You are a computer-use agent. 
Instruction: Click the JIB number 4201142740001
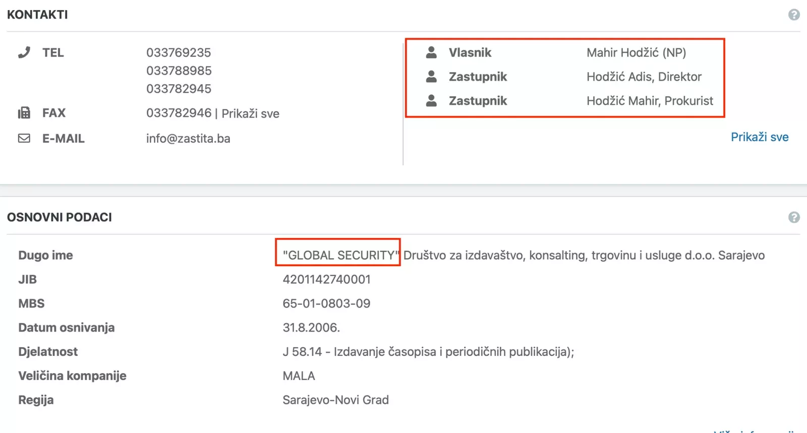(326, 279)
